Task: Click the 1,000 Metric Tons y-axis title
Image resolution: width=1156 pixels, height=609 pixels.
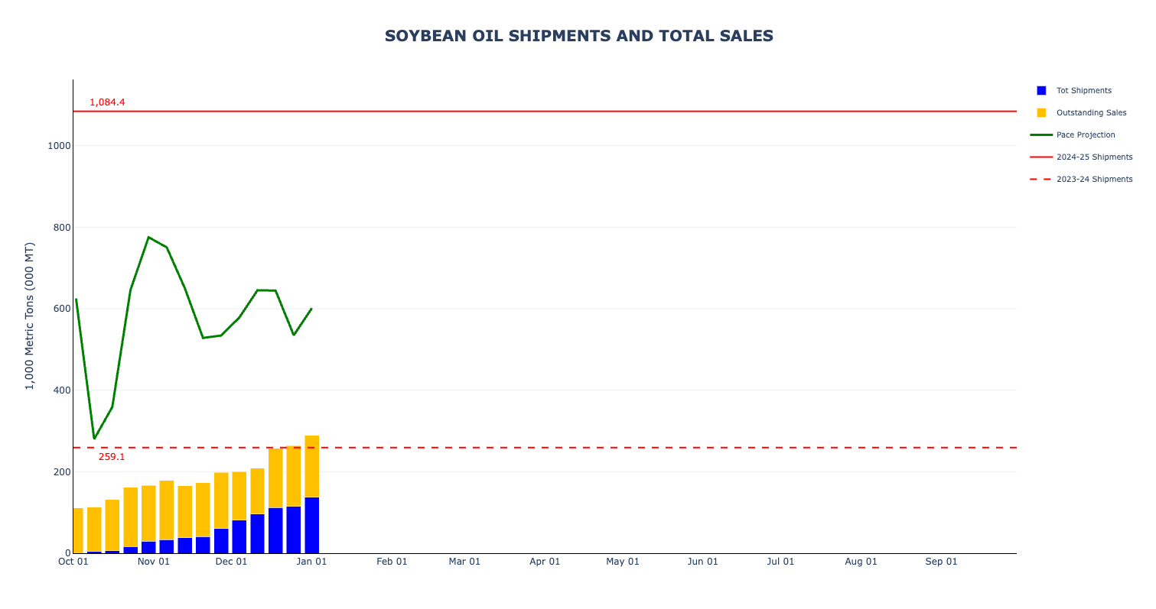Action: click(x=30, y=316)
